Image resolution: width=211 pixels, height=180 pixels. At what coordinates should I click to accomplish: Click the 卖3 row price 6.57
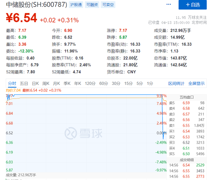186,114
